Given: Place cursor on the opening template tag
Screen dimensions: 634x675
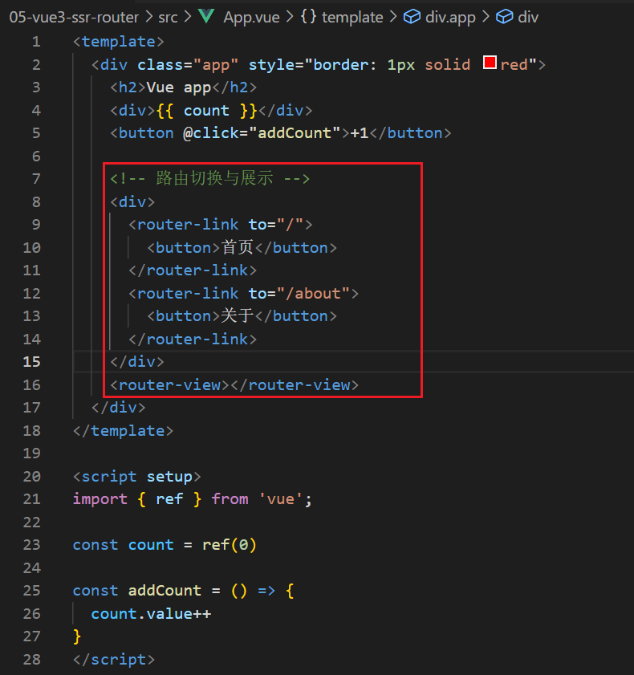Looking at the screenshot, I should coord(119,42).
